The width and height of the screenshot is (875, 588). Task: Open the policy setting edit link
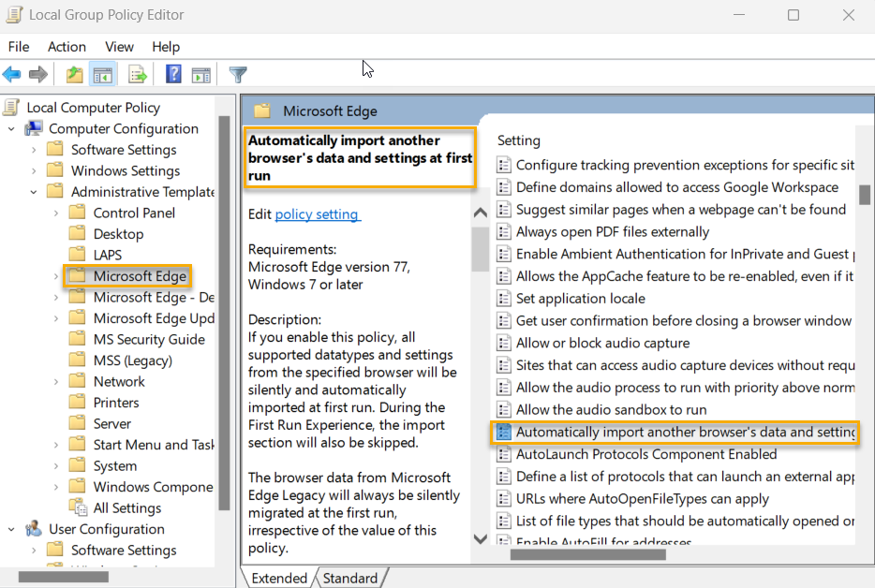tap(317, 213)
